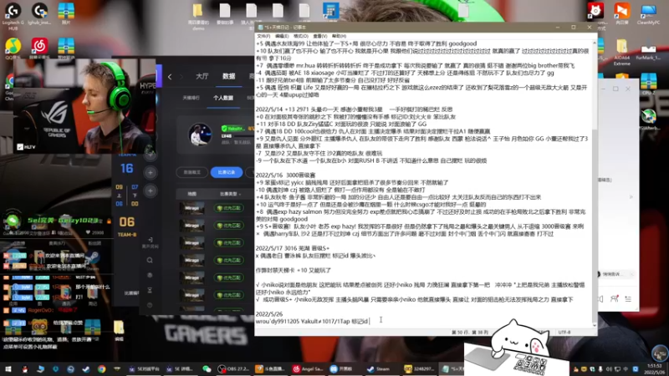Open Google Chrome from the taskbar
Image resolution: width=669 pixels, height=376 pixels.
pos(101,368)
